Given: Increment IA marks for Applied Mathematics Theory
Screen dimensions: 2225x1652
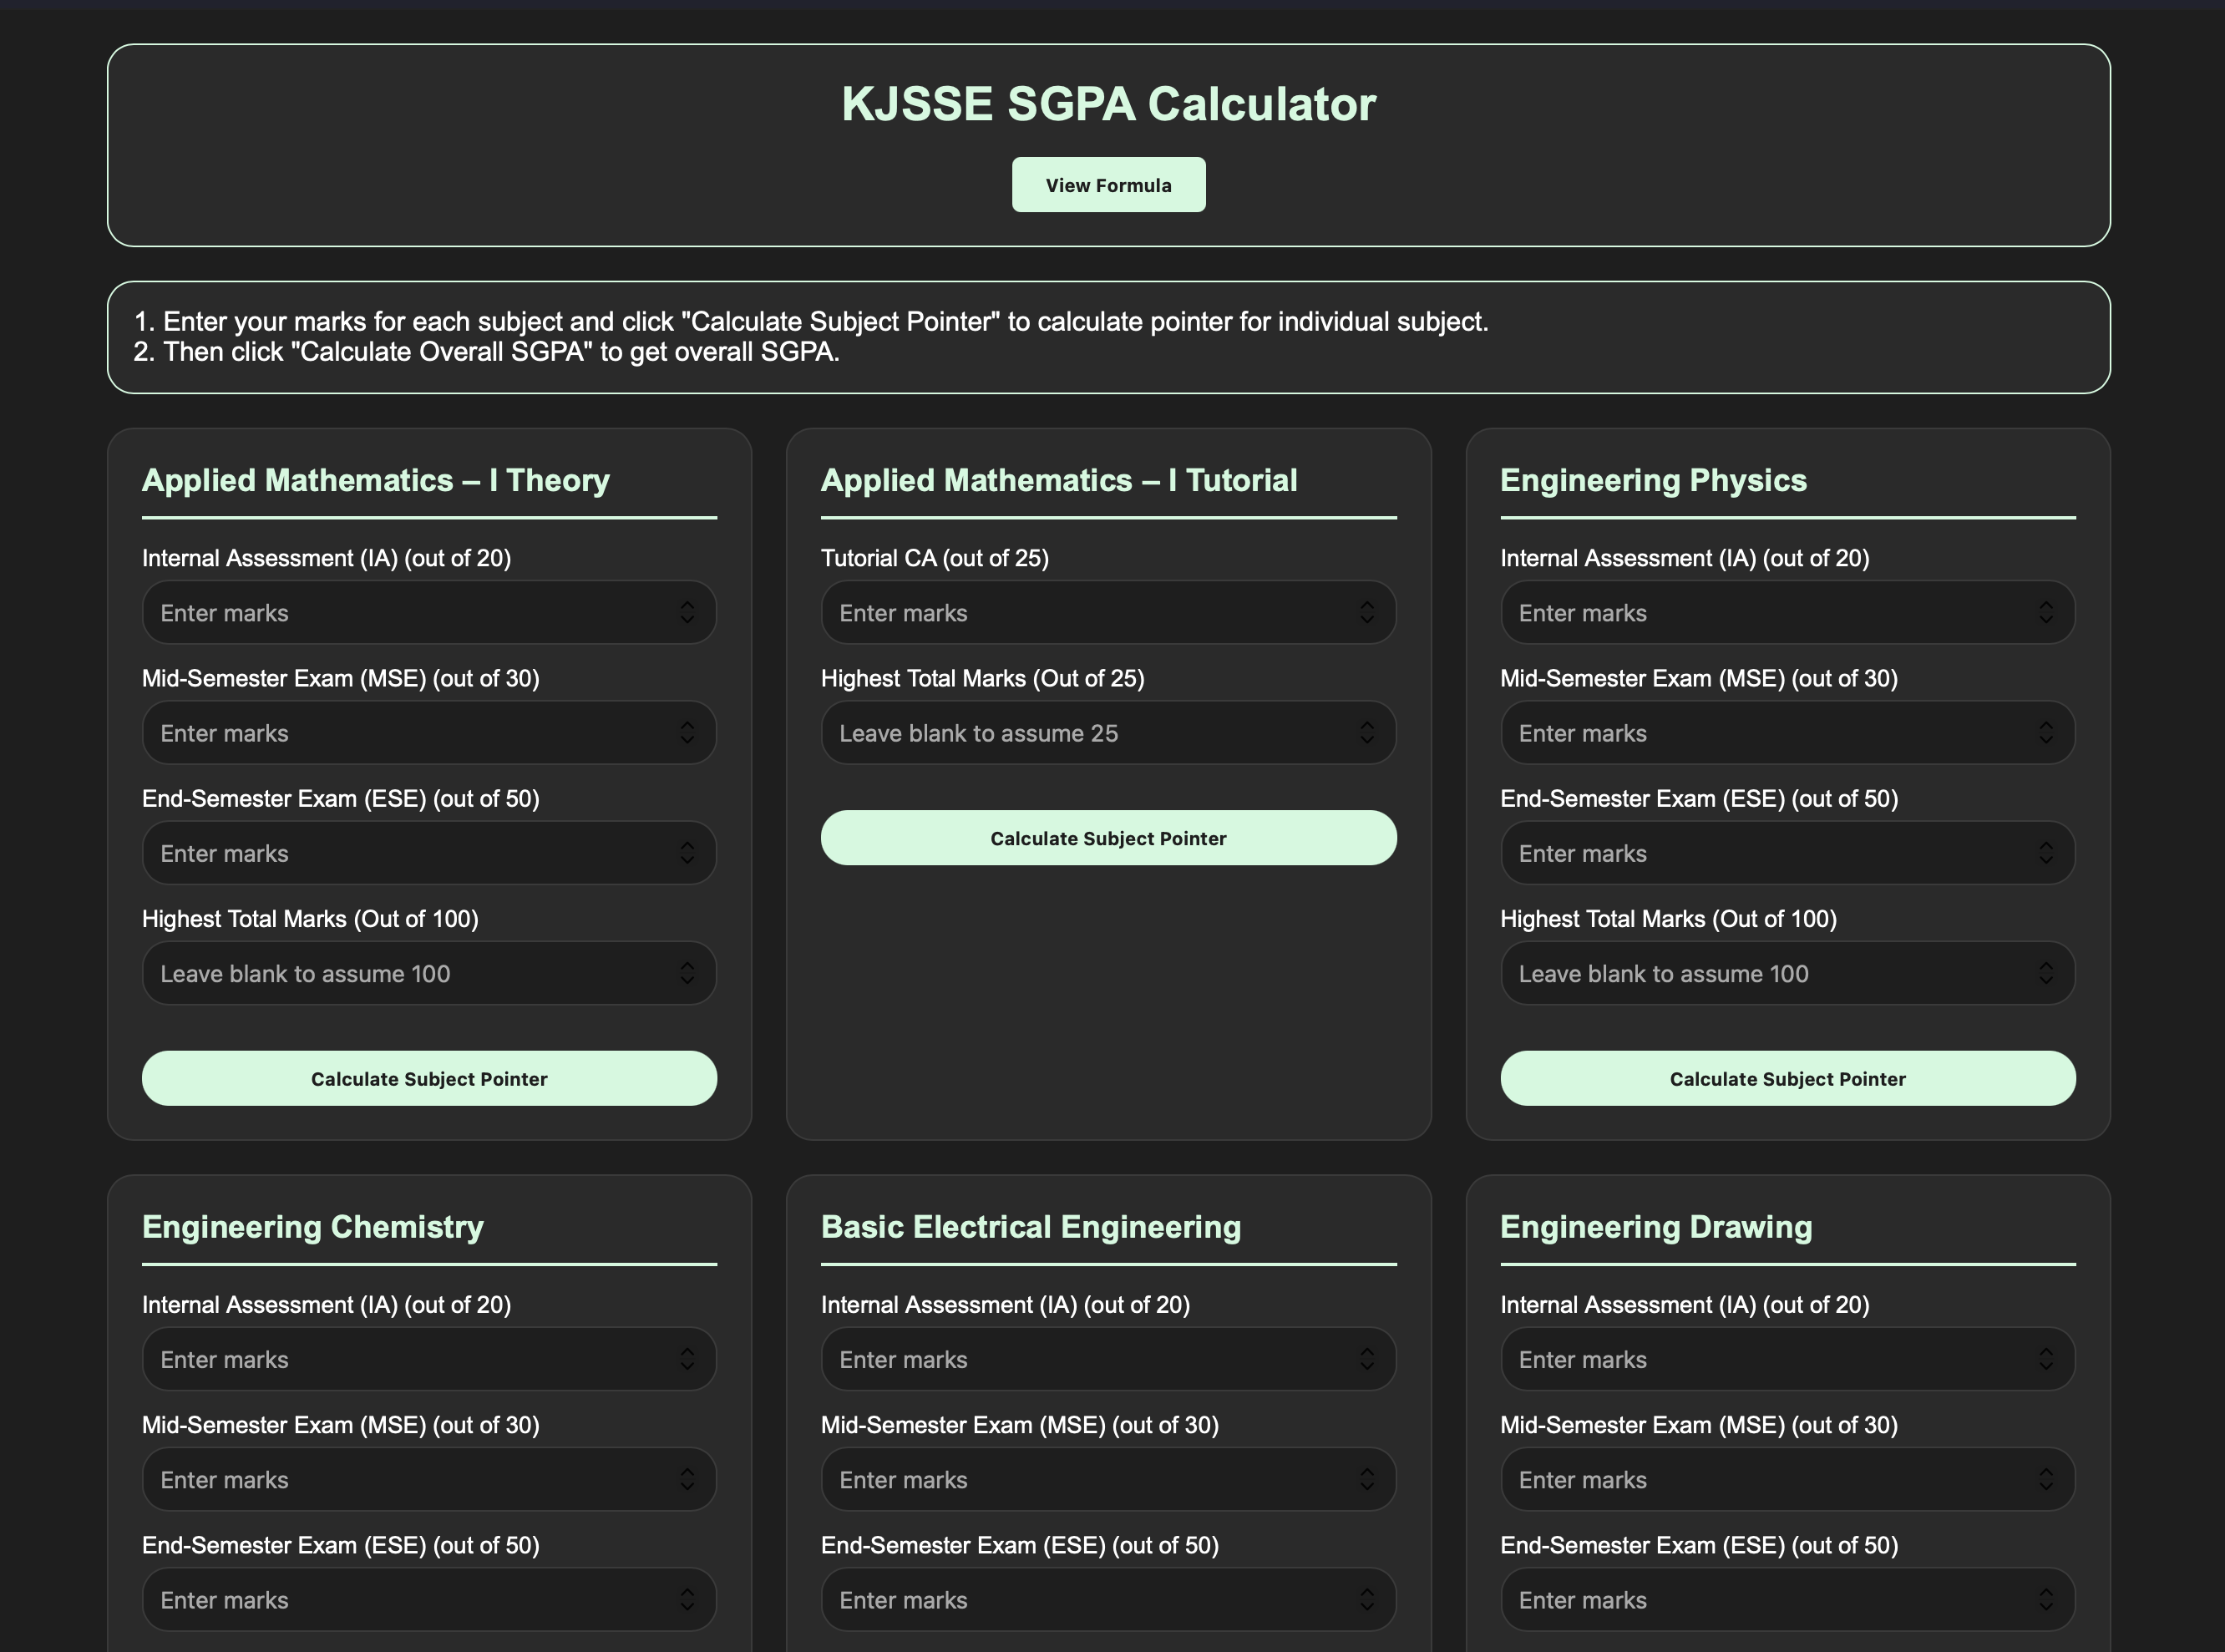Looking at the screenshot, I should point(689,606).
